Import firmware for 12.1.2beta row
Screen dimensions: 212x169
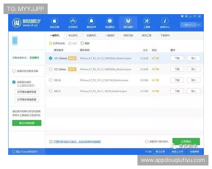(194, 69)
